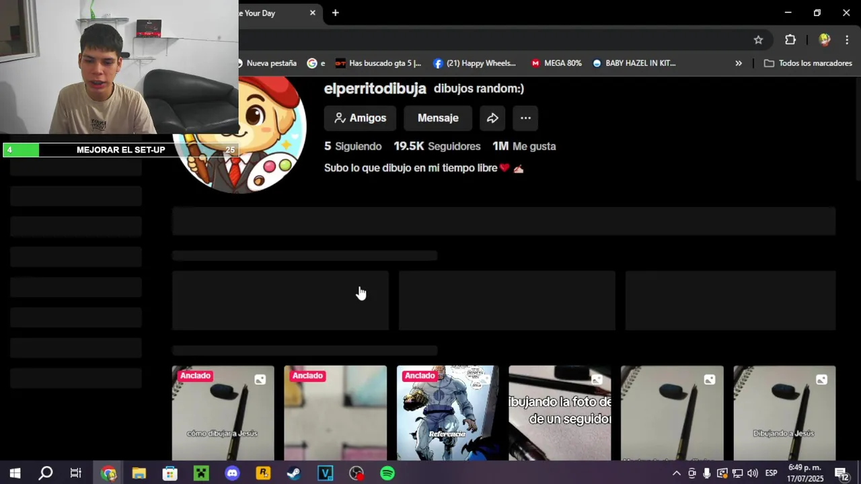Click the microphone tray icon

707,473
